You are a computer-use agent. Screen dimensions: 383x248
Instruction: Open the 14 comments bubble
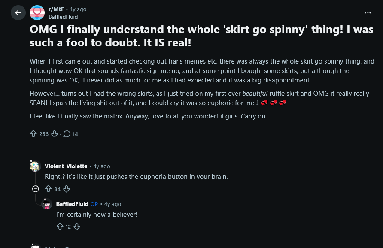coord(70,134)
